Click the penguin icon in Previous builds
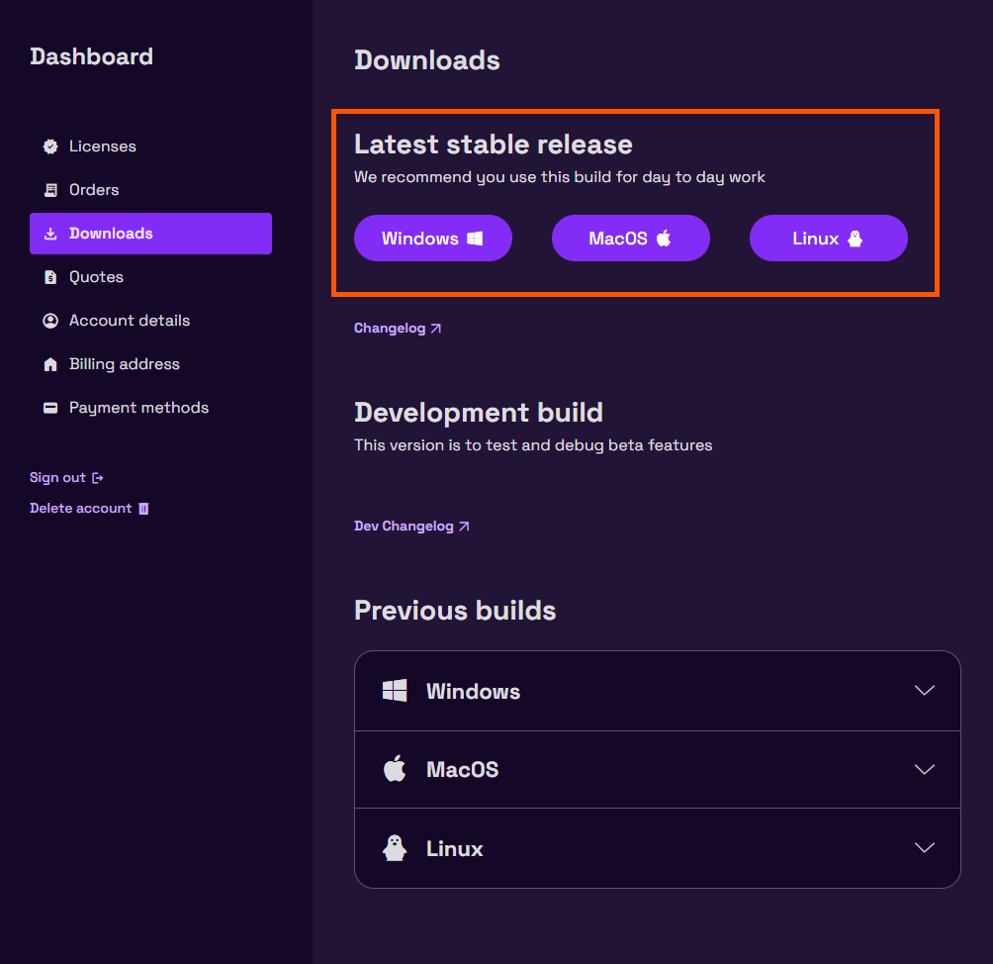 395,847
